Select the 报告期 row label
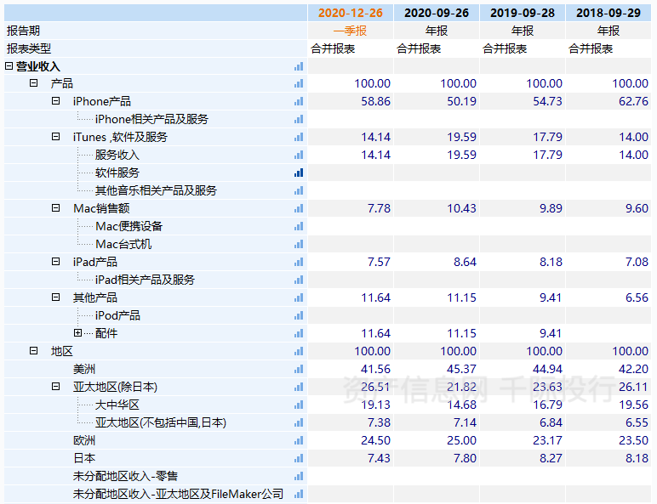This screenshot has width=657, height=504. tap(23, 31)
